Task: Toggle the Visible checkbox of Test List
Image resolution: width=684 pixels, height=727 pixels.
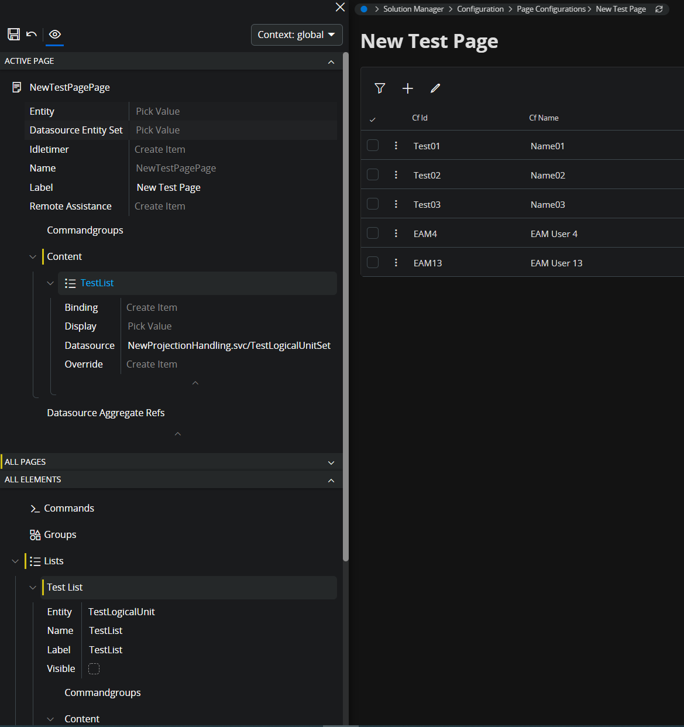Action: (94, 668)
